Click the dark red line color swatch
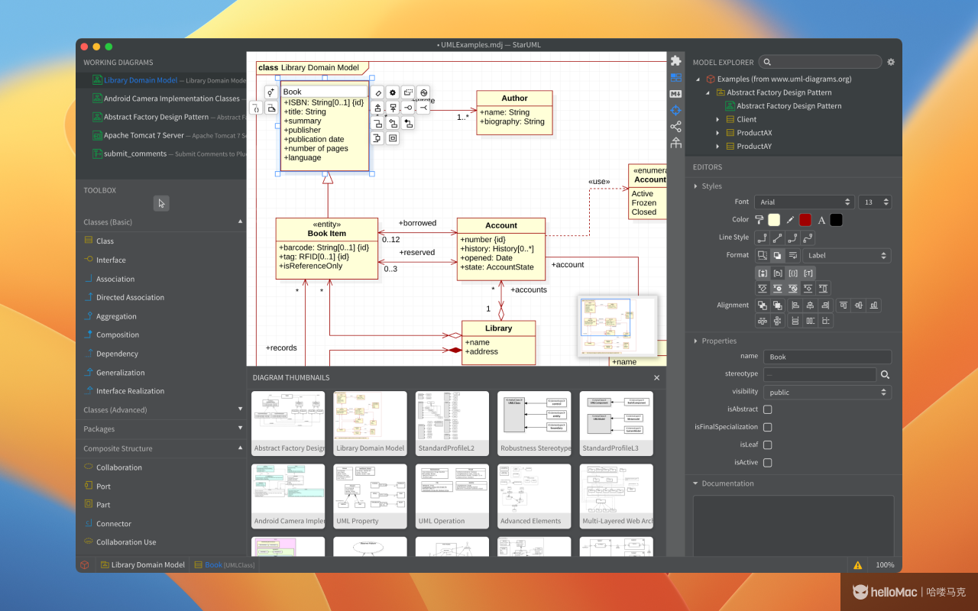This screenshot has height=611, width=978. coord(805,220)
